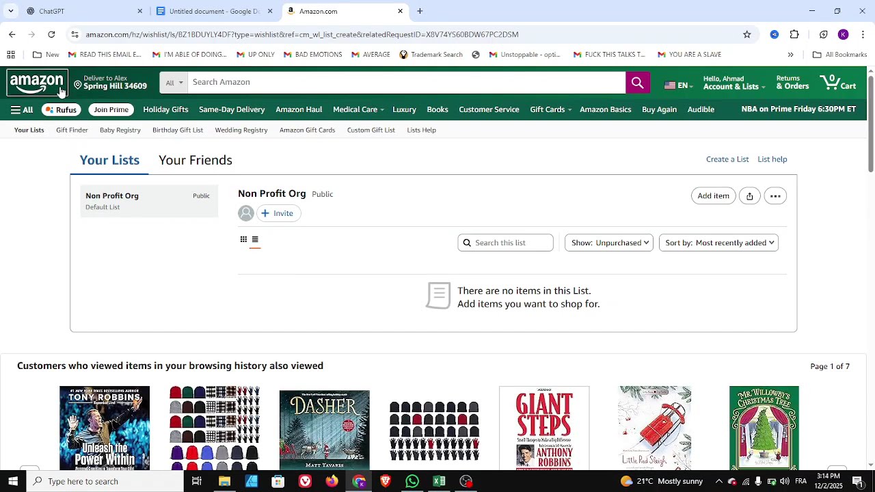Open the Giant Steps book thumbnail
Image resolution: width=875 pixels, height=492 pixels.
coord(544,428)
